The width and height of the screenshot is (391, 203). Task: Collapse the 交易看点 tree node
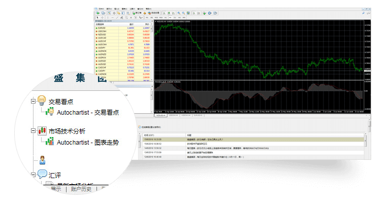pyautogui.click(x=33, y=101)
